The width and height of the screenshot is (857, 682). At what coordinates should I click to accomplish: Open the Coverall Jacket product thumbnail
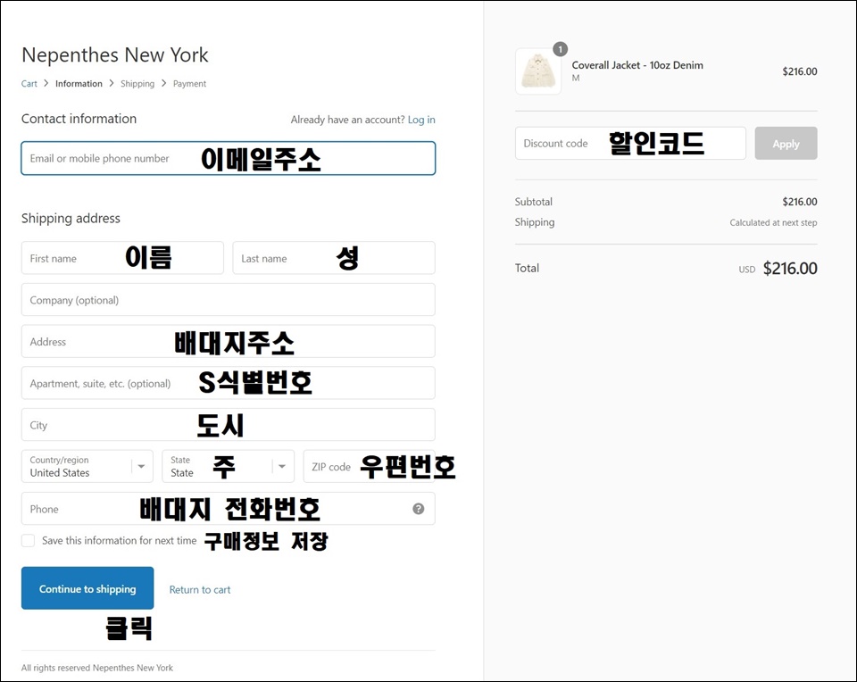pyautogui.click(x=538, y=71)
